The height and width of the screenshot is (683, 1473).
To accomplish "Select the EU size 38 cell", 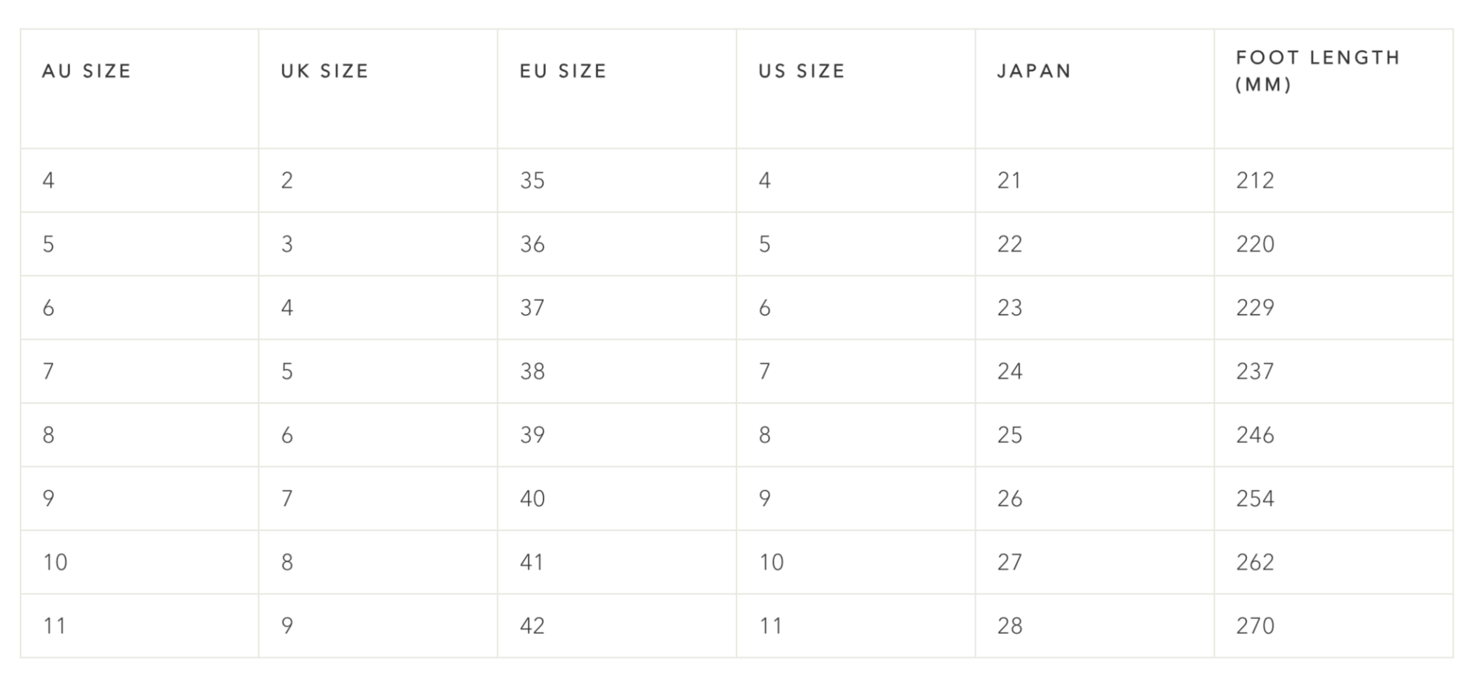I will point(532,372).
